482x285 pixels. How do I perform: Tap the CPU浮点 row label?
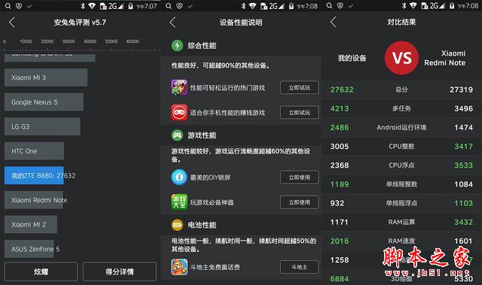(401, 165)
